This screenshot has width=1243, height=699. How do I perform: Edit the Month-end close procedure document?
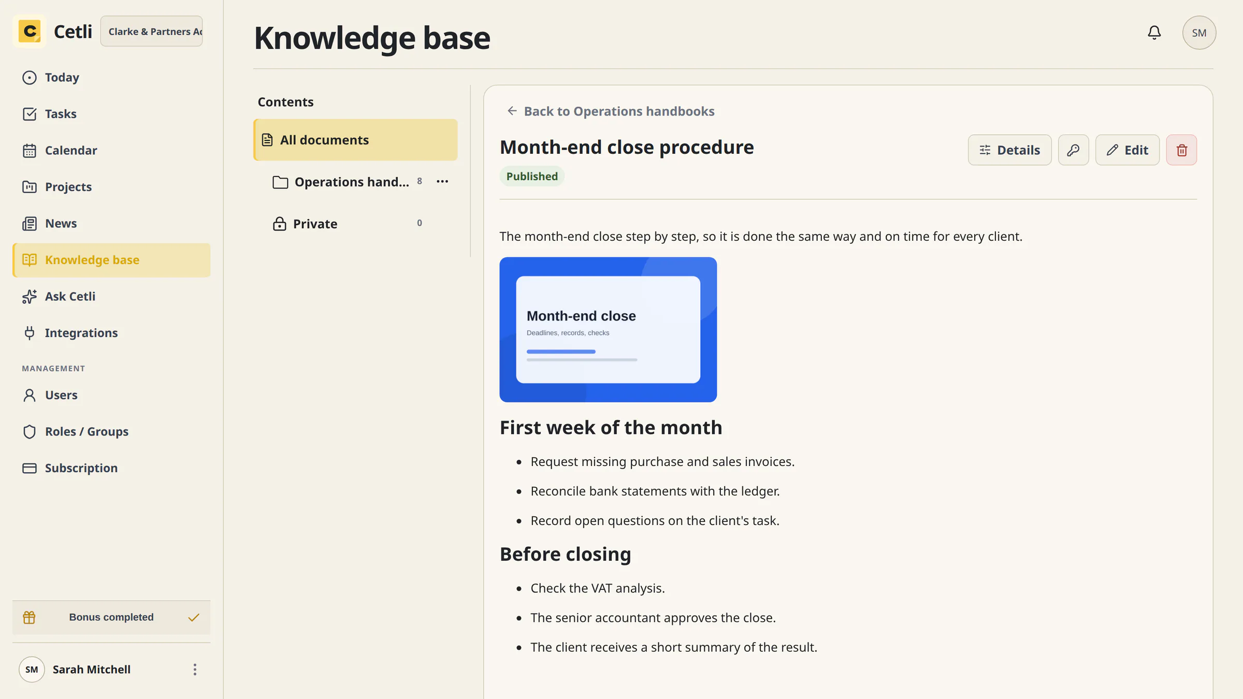coord(1127,150)
